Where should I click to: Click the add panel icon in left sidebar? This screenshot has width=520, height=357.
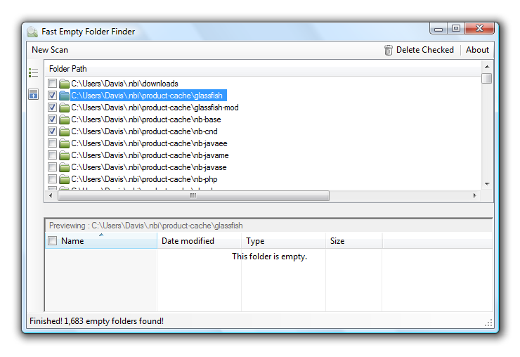(x=33, y=94)
